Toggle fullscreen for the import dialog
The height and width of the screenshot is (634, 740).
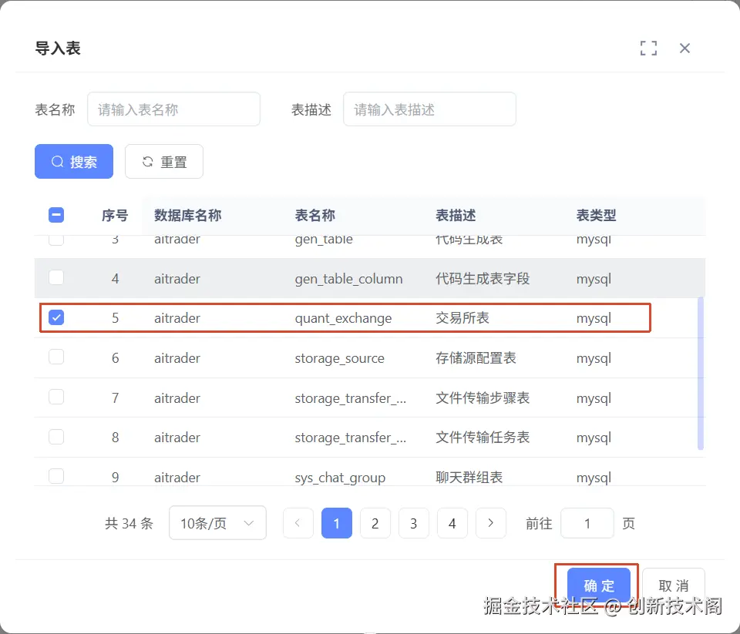point(648,48)
